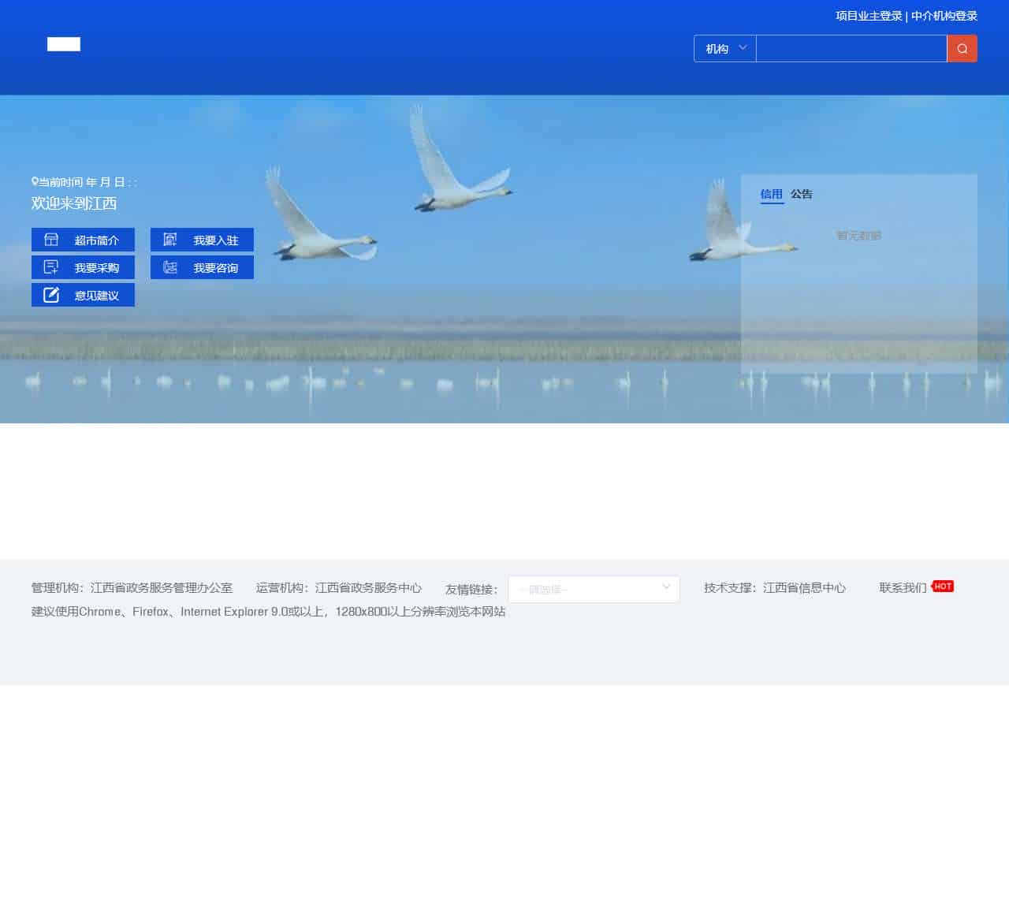Image resolution: width=1009 pixels, height=920 pixels.
Task: Click the site logo at top left
Action: (63, 44)
